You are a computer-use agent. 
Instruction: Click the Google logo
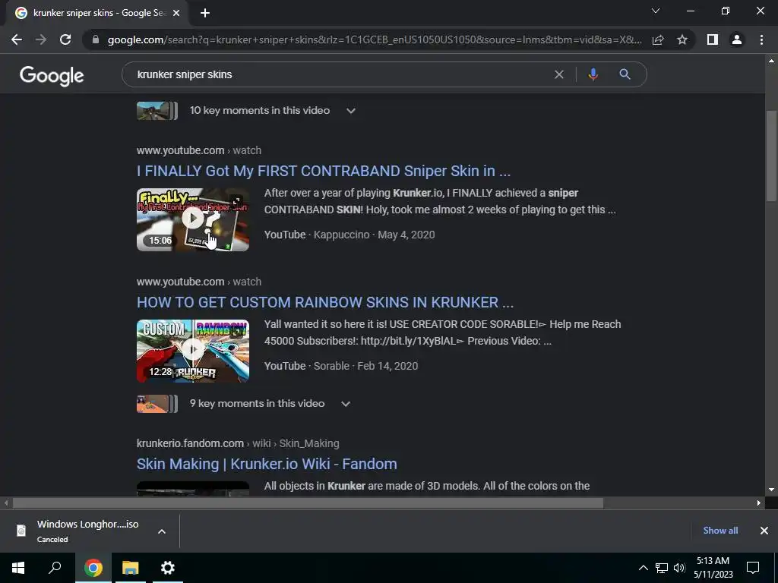point(52,75)
